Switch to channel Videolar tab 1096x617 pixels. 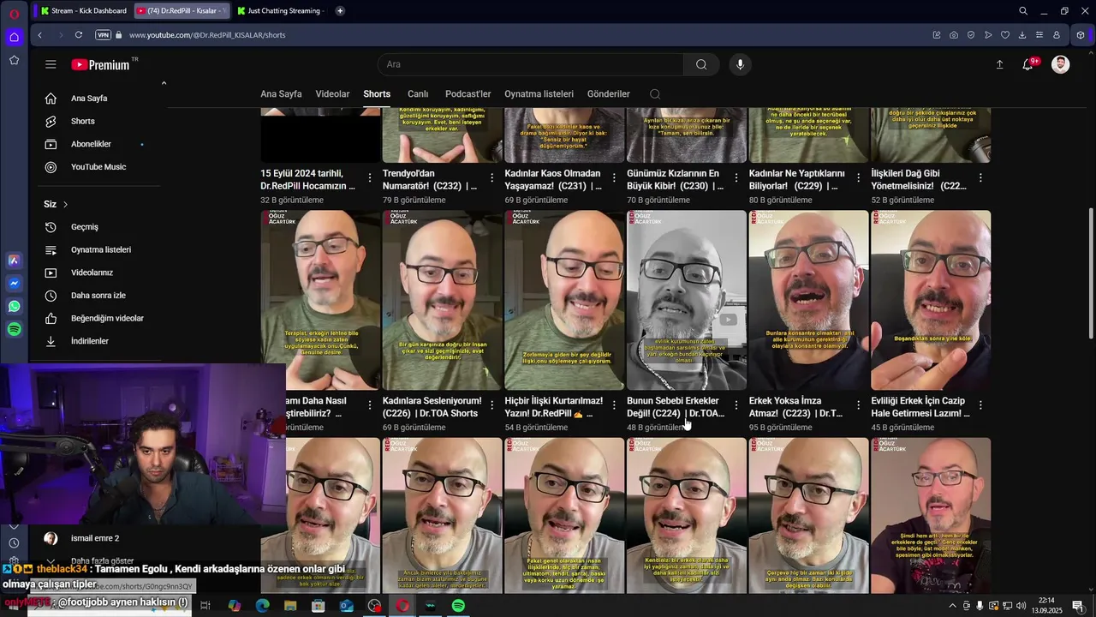click(x=332, y=94)
